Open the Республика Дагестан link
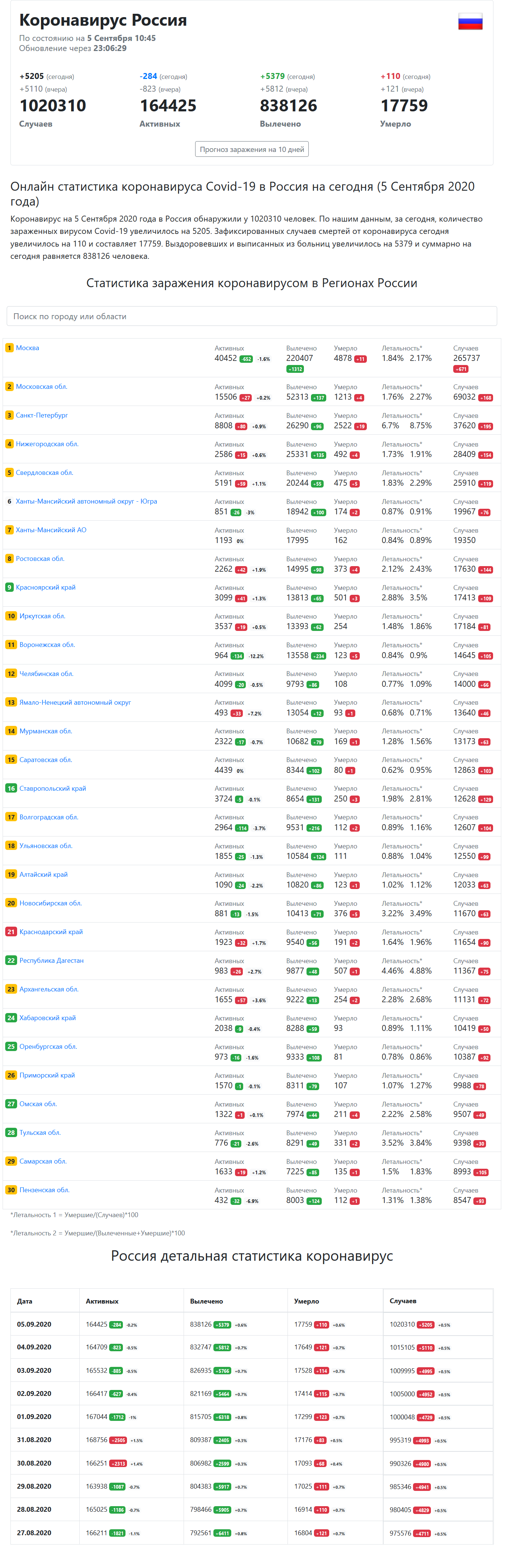 (52, 961)
